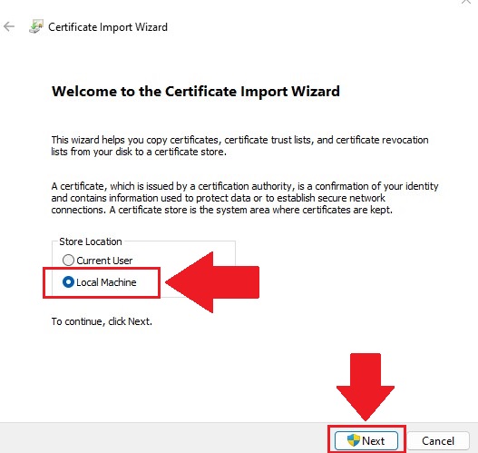
Task: Select the Local Machine radio button
Action: [68, 281]
